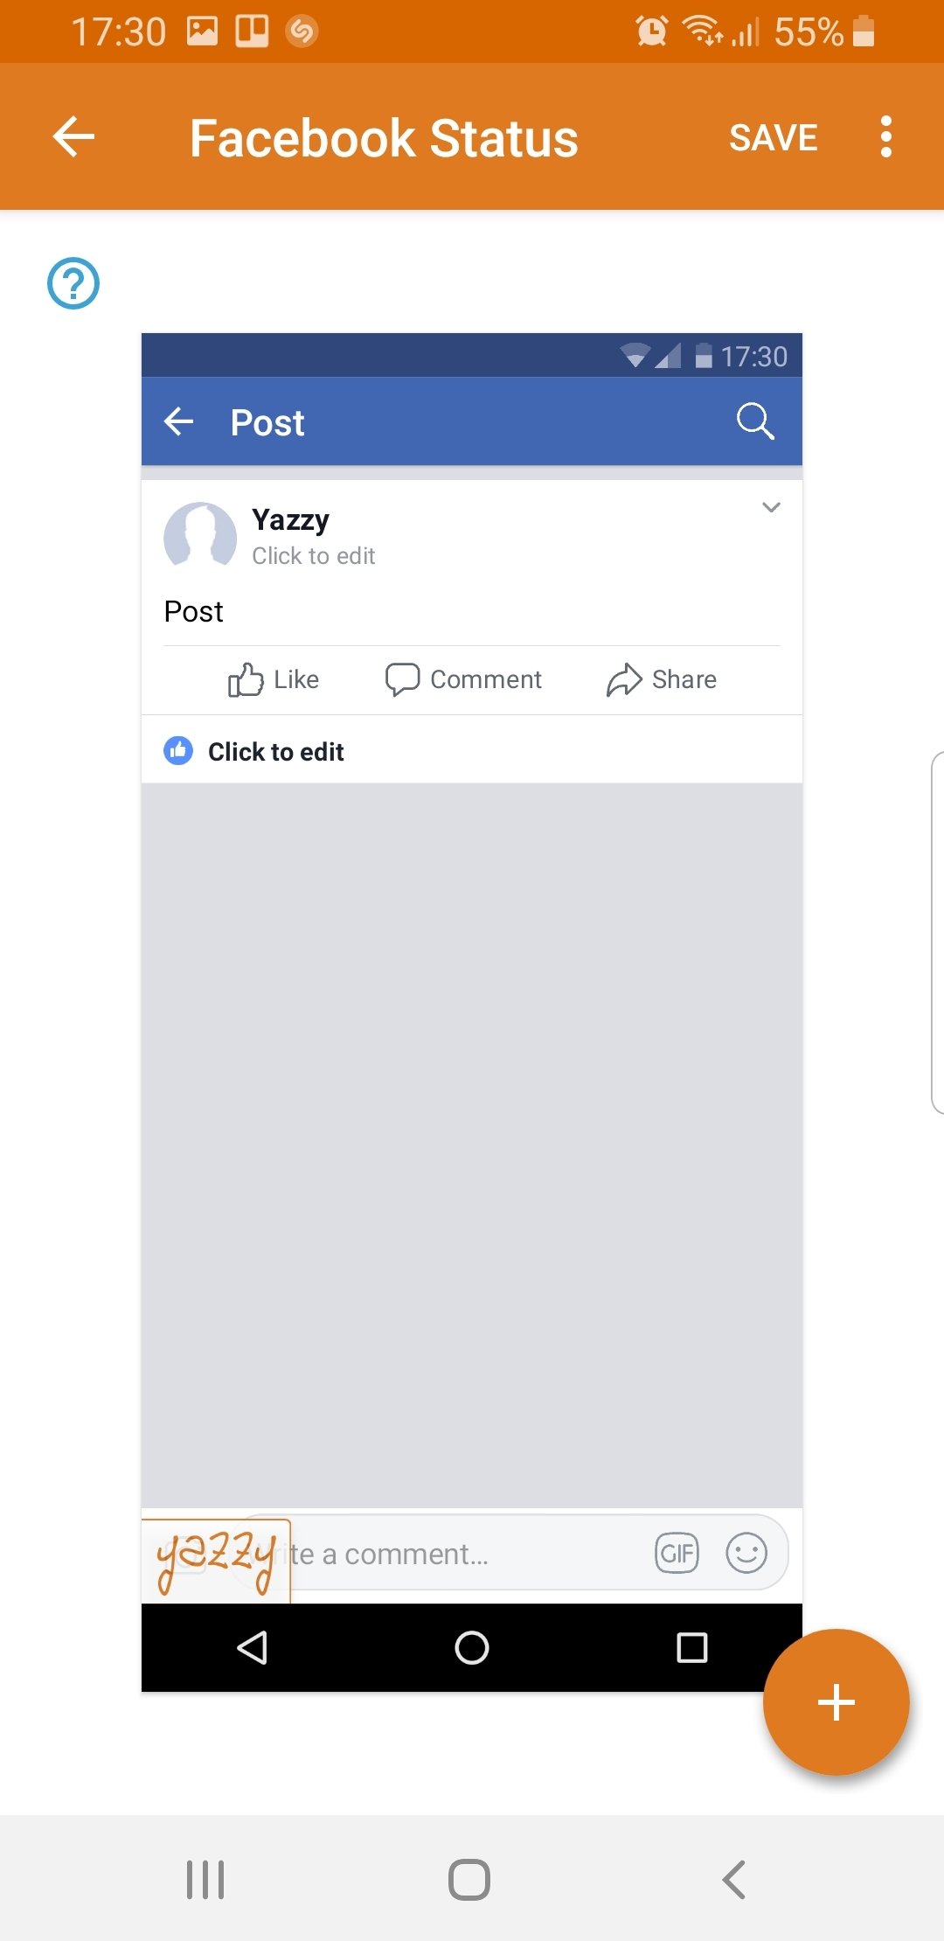
Task: Tap the Like thumbs-up button
Action: [x=274, y=679]
